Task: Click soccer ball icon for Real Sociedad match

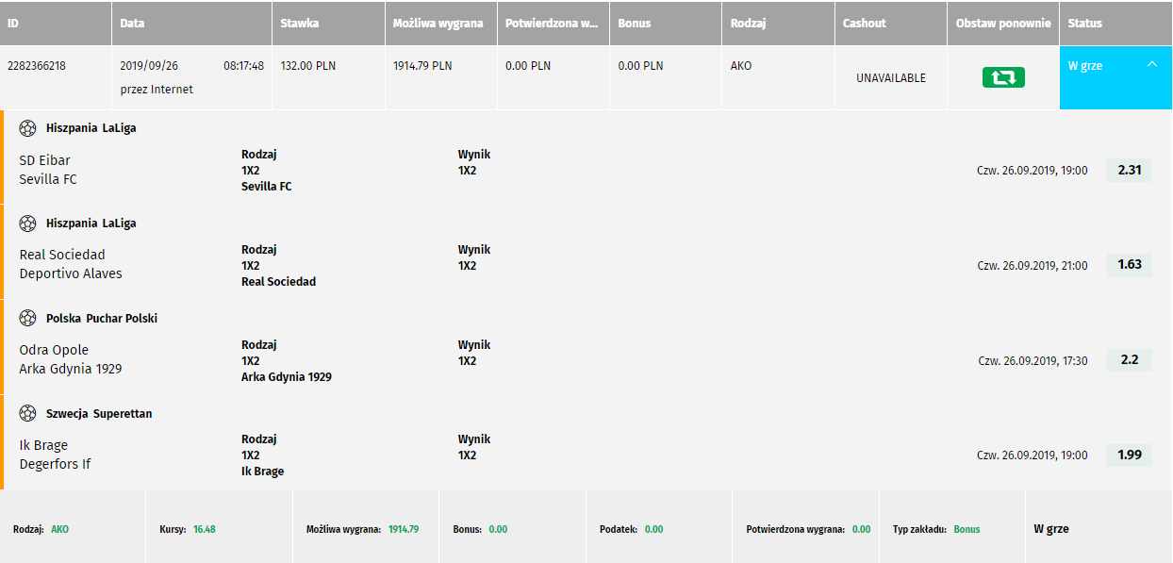Action: point(27,223)
